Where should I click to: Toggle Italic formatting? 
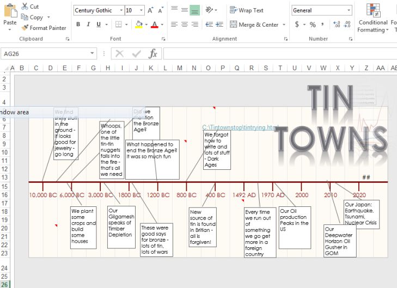(x=88, y=24)
